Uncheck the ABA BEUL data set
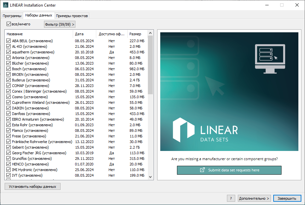This screenshot has width=305, height=205. pyautogui.click(x=8, y=41)
